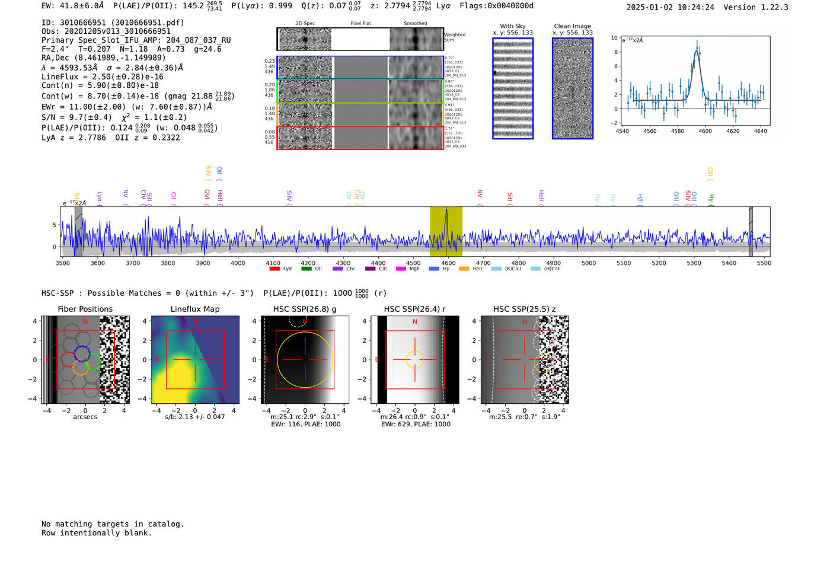Click the (H)CaII legend swatch
The image size is (830, 565).
coord(535,269)
